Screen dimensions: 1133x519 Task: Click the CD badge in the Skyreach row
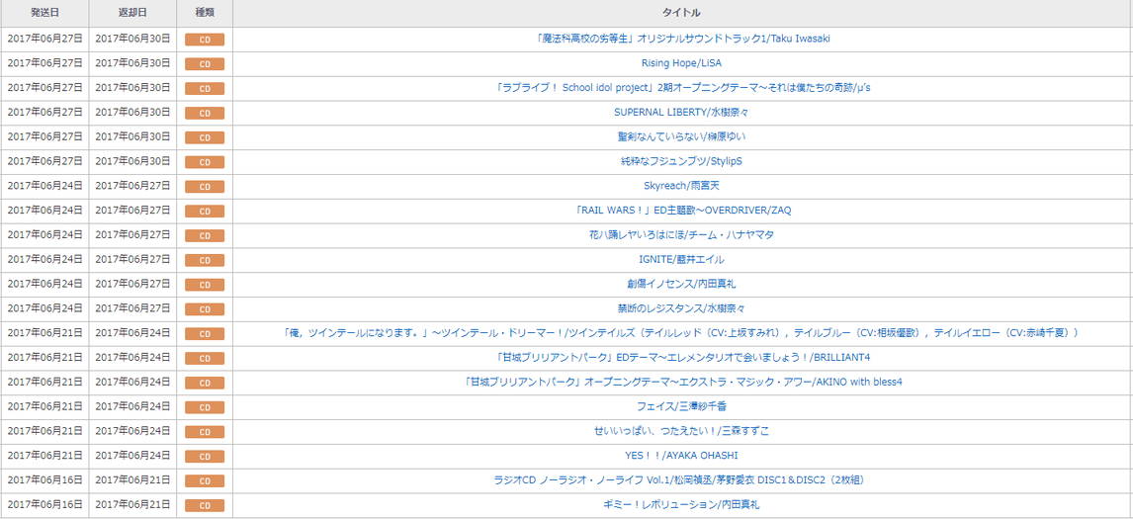205,187
